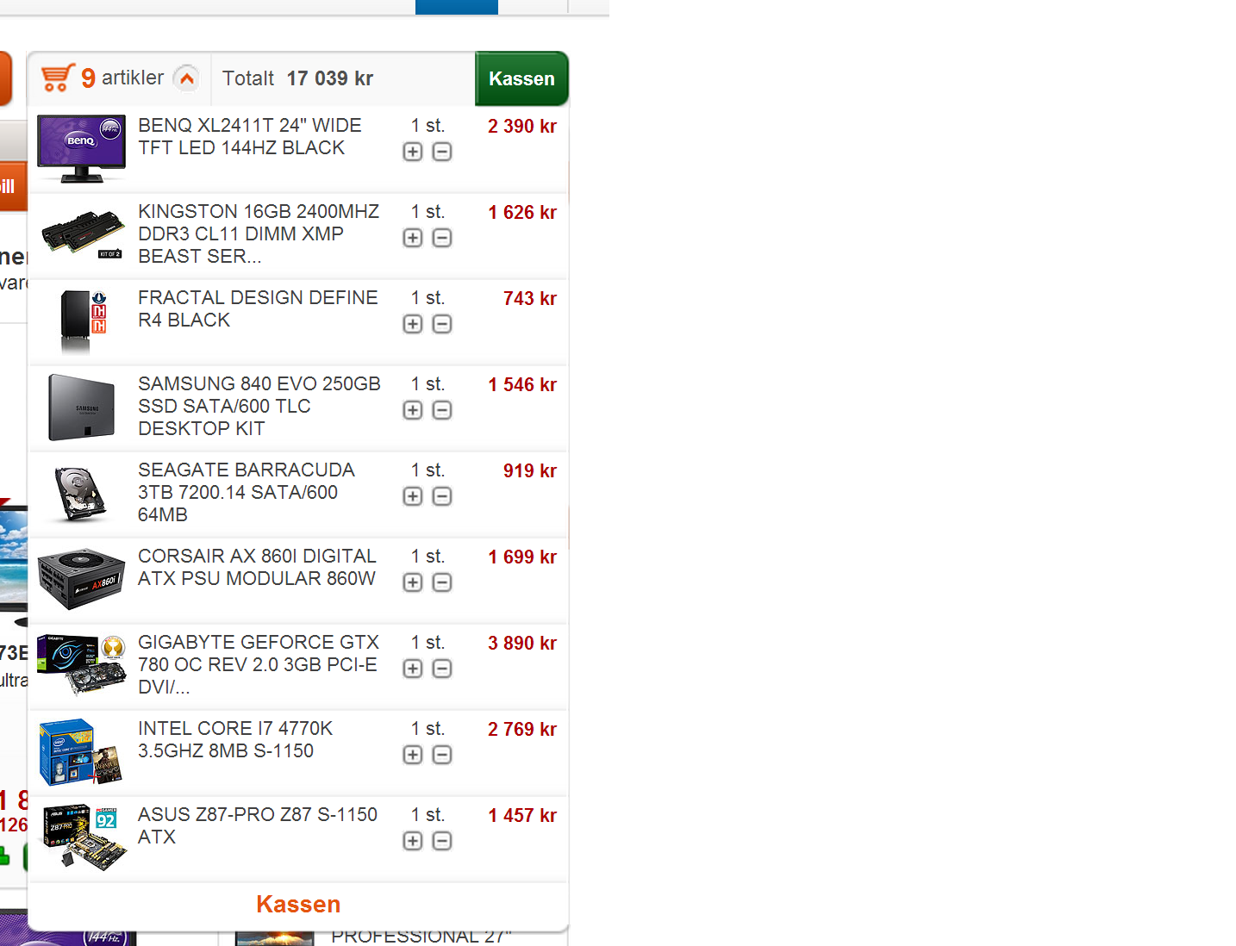Decrease quantity of Gigabyte GeForce GTX 780
The height and width of the screenshot is (946, 1236).
pyautogui.click(x=442, y=669)
